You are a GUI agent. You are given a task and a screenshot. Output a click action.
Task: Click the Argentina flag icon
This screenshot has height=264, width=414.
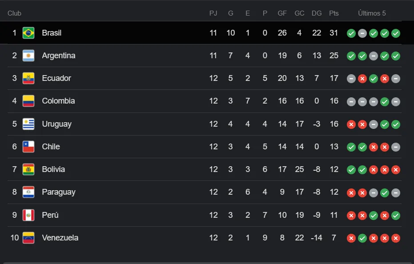28,56
